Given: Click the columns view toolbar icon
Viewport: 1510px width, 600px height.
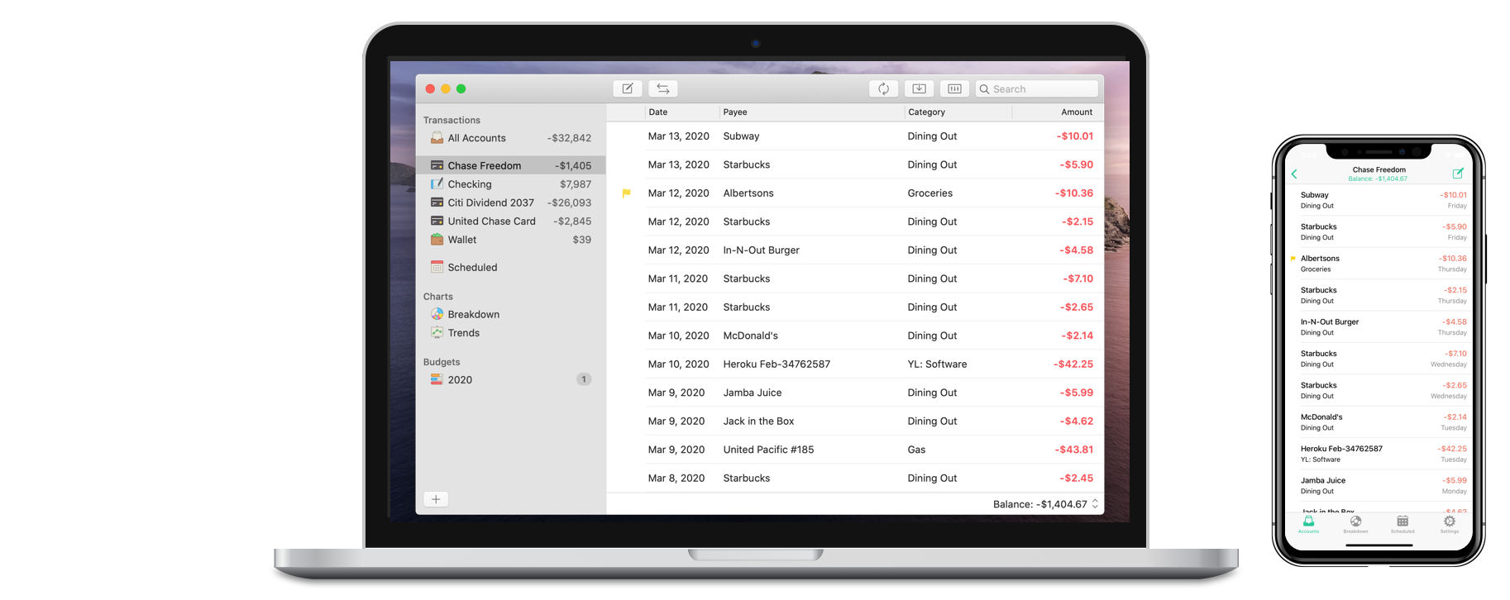Looking at the screenshot, I should point(954,88).
